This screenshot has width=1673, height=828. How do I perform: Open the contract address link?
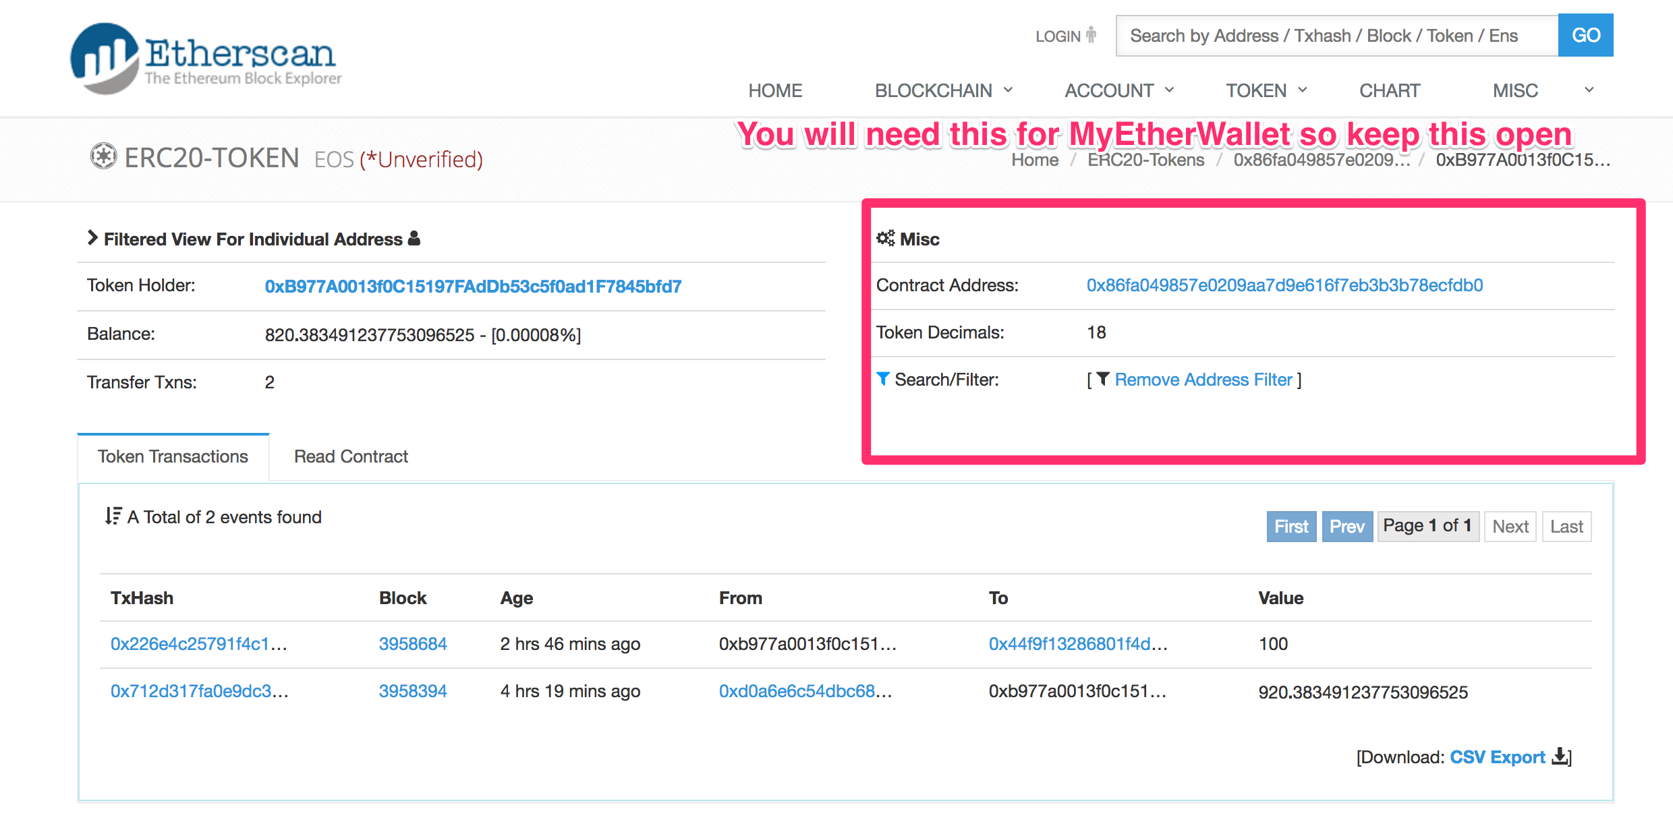[x=1284, y=285]
